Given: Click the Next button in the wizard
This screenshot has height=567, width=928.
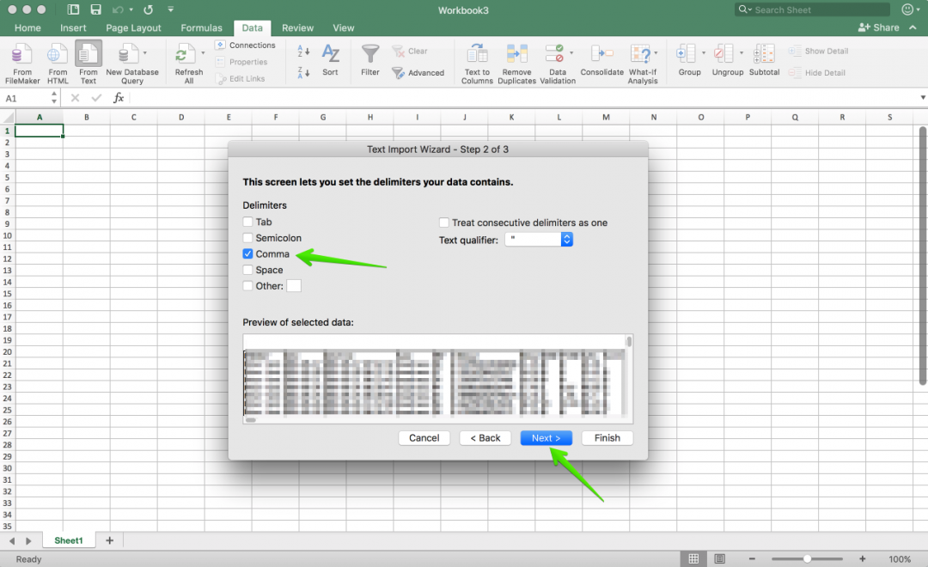Looking at the screenshot, I should click(x=546, y=437).
